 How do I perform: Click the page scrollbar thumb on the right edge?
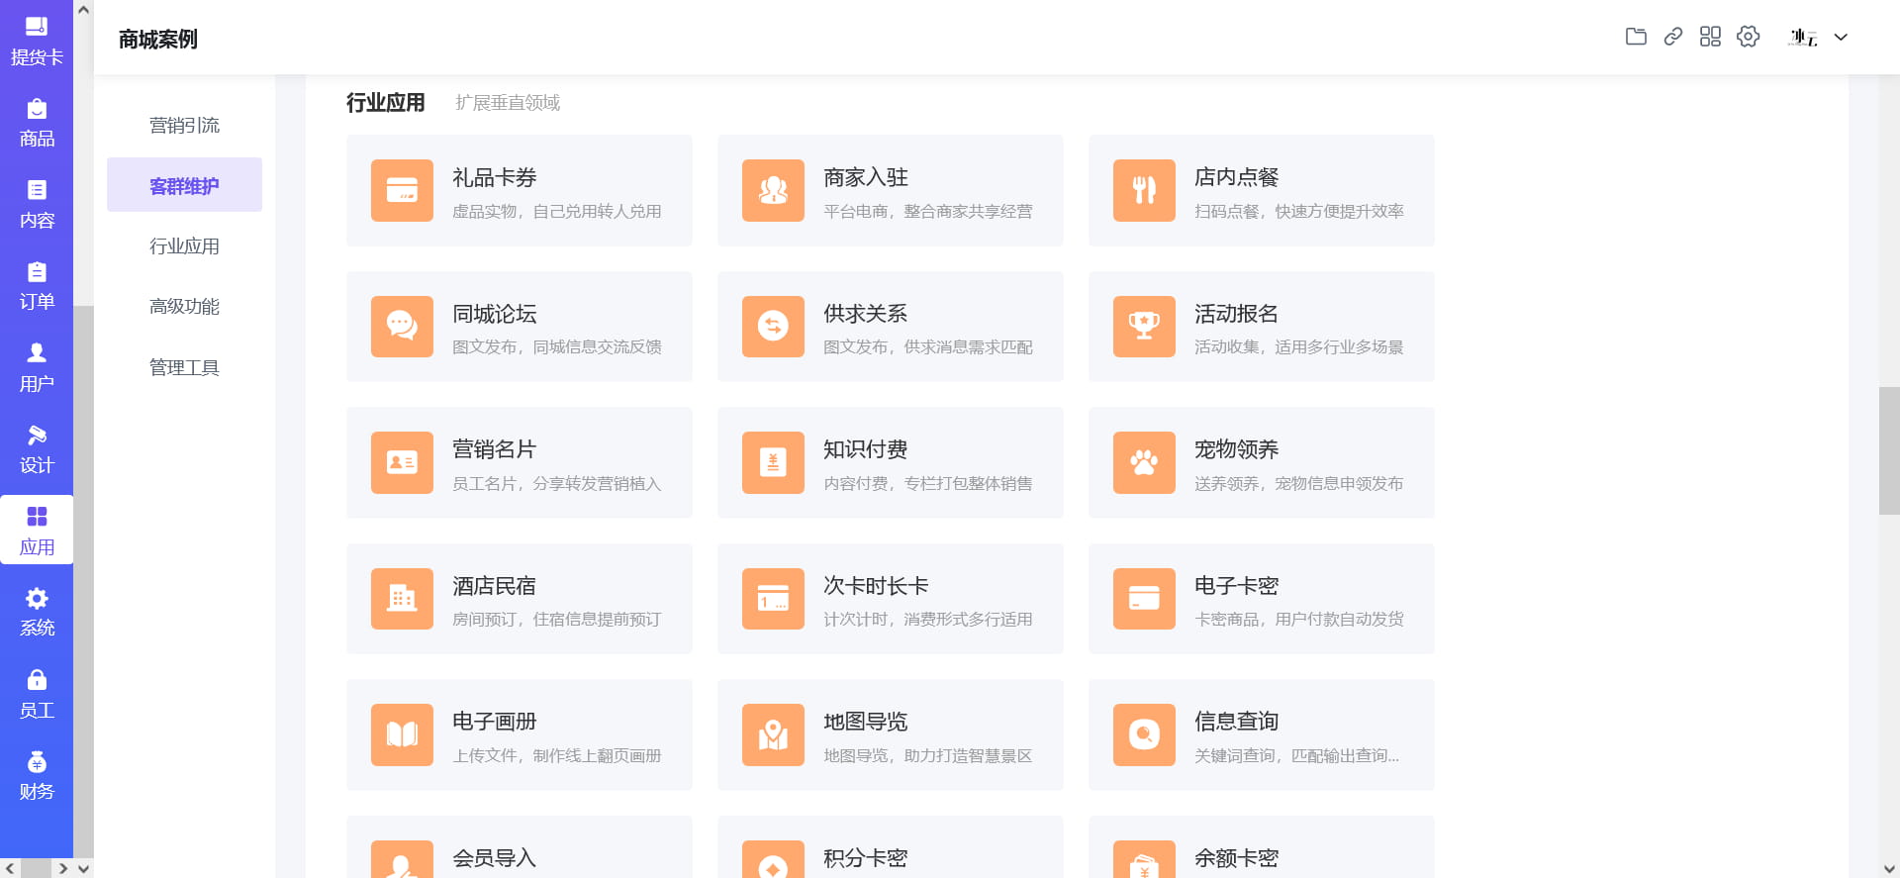(1889, 450)
